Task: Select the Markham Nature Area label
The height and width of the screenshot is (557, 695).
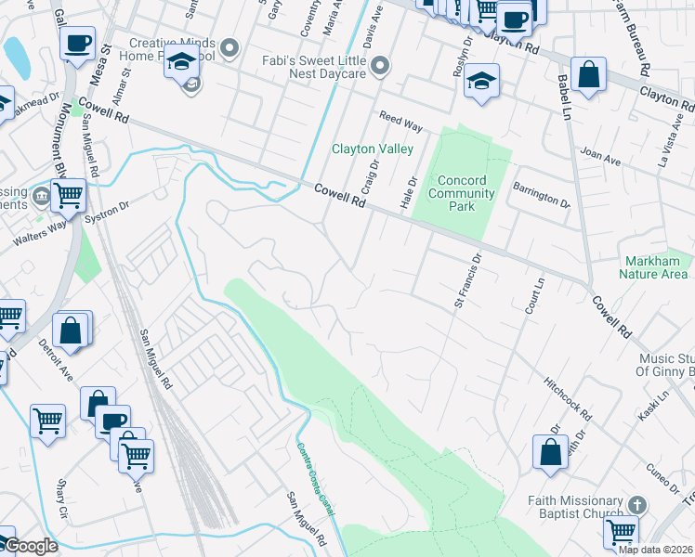Action: [x=653, y=267]
